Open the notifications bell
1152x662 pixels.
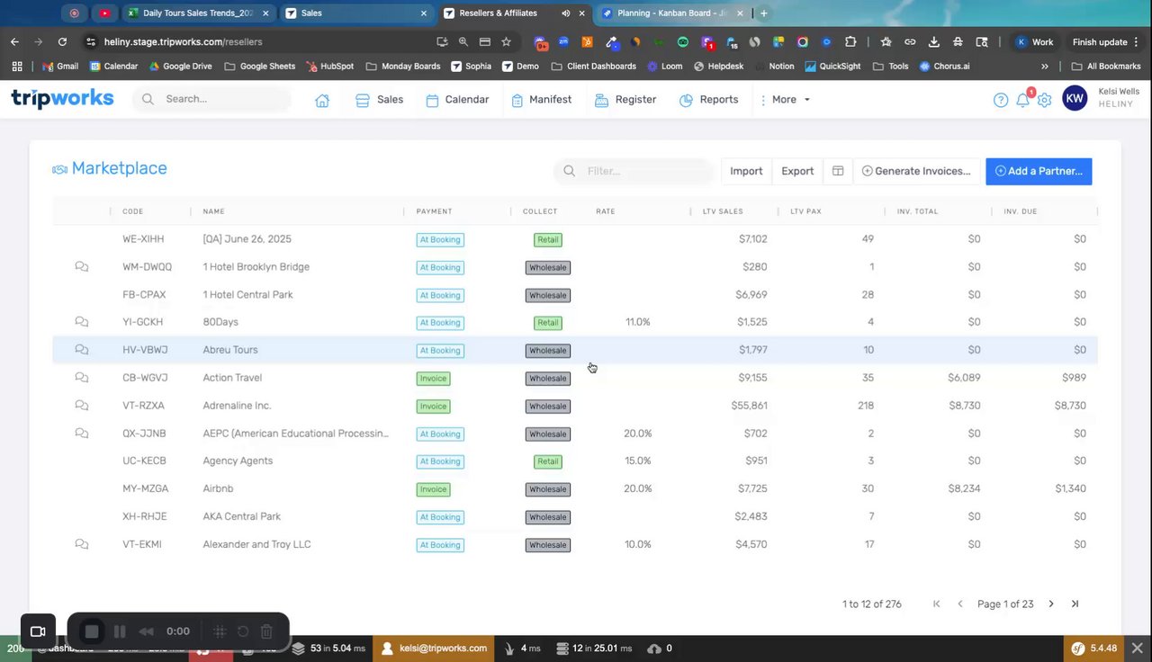pyautogui.click(x=1022, y=100)
